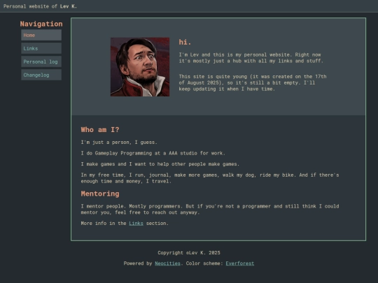View the Changelog page
Screen dimensions: 378x283
41,75
